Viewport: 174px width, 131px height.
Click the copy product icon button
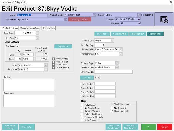tap(164, 19)
